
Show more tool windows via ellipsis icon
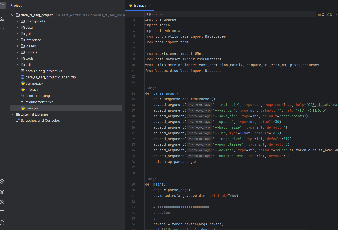[2, 29]
